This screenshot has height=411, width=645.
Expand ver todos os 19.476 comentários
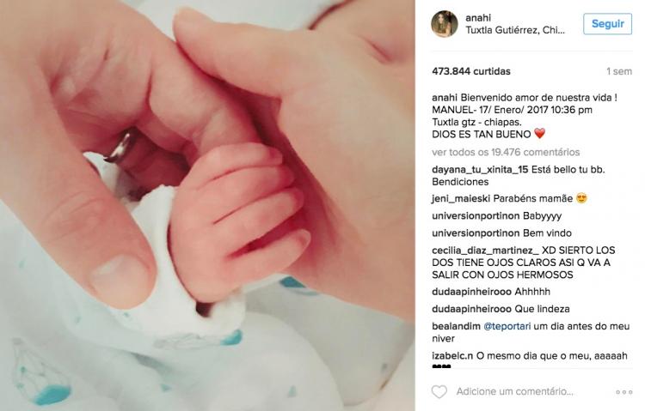[506, 153]
